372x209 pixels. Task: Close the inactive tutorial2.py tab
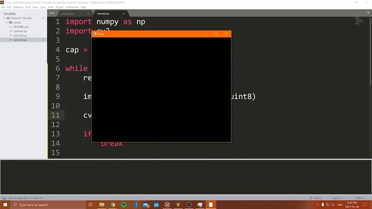[x=88, y=13]
